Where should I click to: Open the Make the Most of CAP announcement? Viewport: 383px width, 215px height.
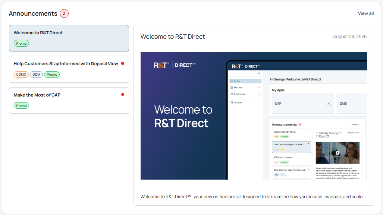69,100
